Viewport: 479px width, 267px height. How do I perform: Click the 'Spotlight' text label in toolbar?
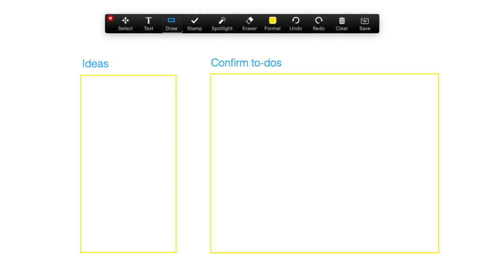[222, 28]
